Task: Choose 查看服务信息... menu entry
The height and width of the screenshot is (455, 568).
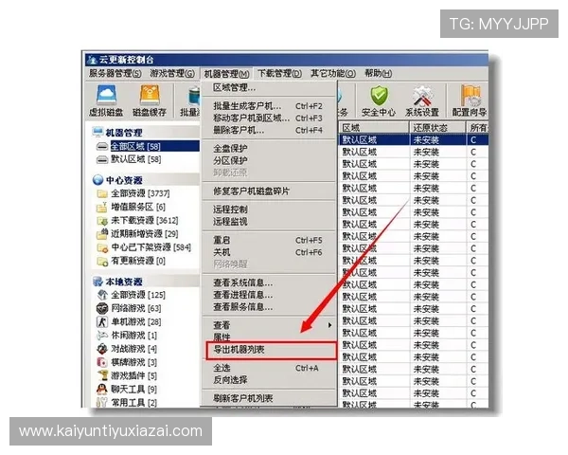Action: click(269, 307)
